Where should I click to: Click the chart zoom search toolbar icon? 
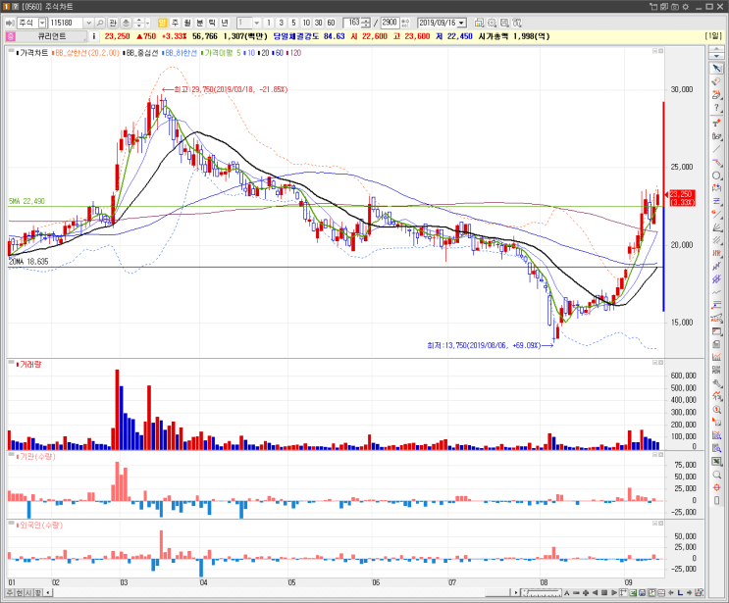[x=492, y=23]
